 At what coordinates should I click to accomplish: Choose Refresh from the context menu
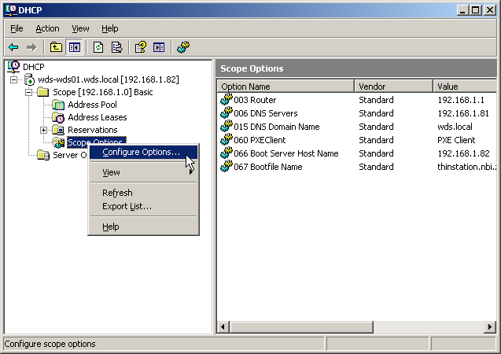pyautogui.click(x=143, y=193)
